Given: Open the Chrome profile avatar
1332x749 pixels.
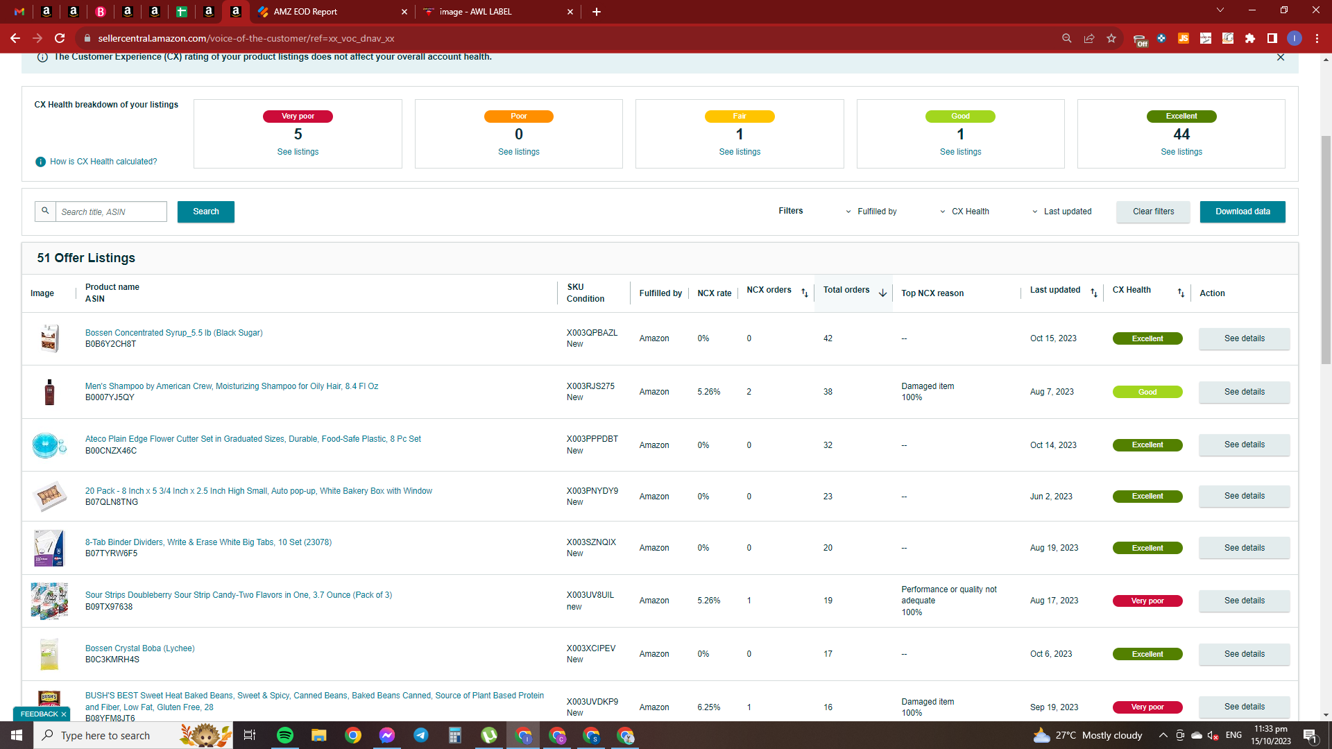Looking at the screenshot, I should (x=1295, y=38).
